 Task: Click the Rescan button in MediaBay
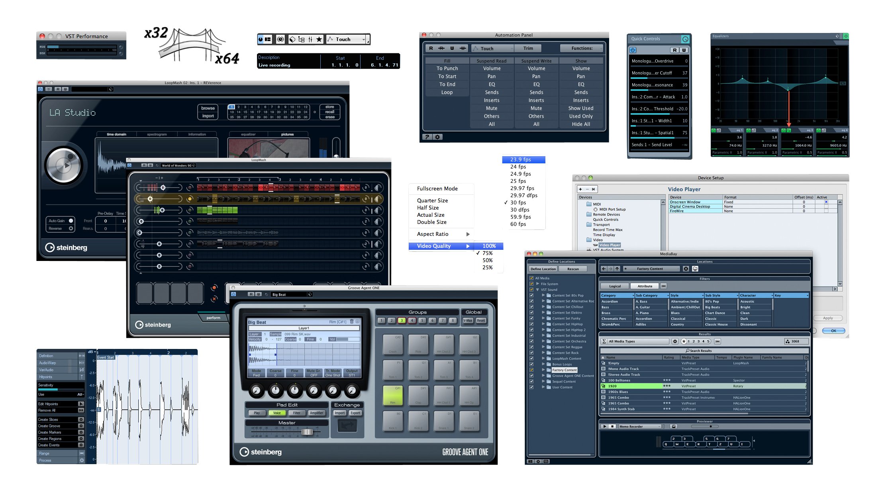573,269
